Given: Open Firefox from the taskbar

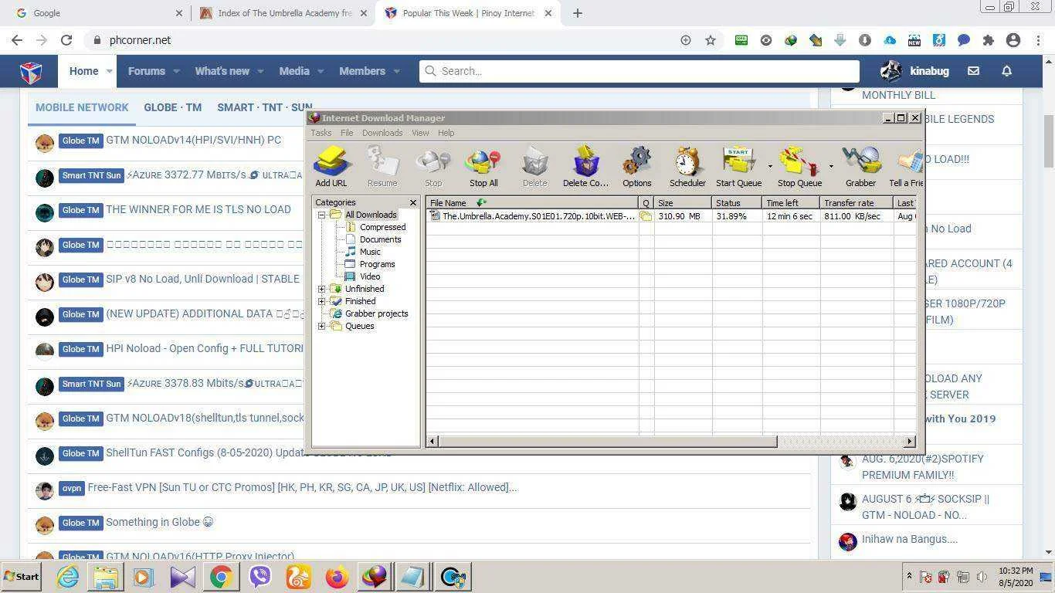Looking at the screenshot, I should [337, 577].
